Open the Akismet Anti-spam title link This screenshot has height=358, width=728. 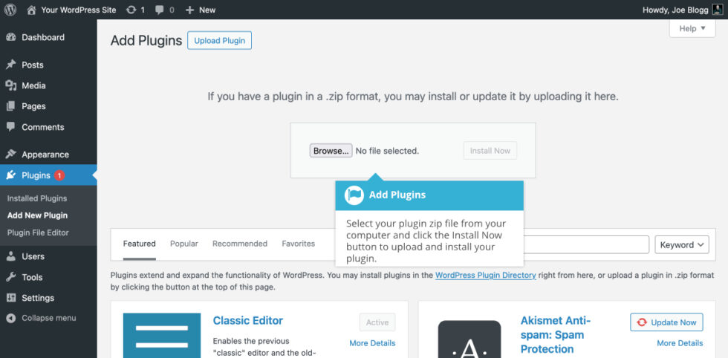[556, 335]
